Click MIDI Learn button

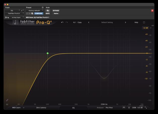coord(16,108)
